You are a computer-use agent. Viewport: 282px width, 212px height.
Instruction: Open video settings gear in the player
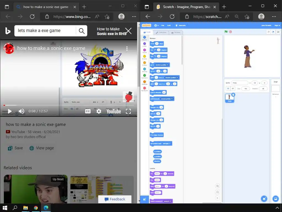(x=99, y=111)
